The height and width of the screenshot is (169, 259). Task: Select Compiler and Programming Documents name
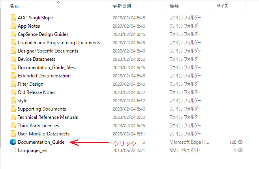(x=59, y=43)
